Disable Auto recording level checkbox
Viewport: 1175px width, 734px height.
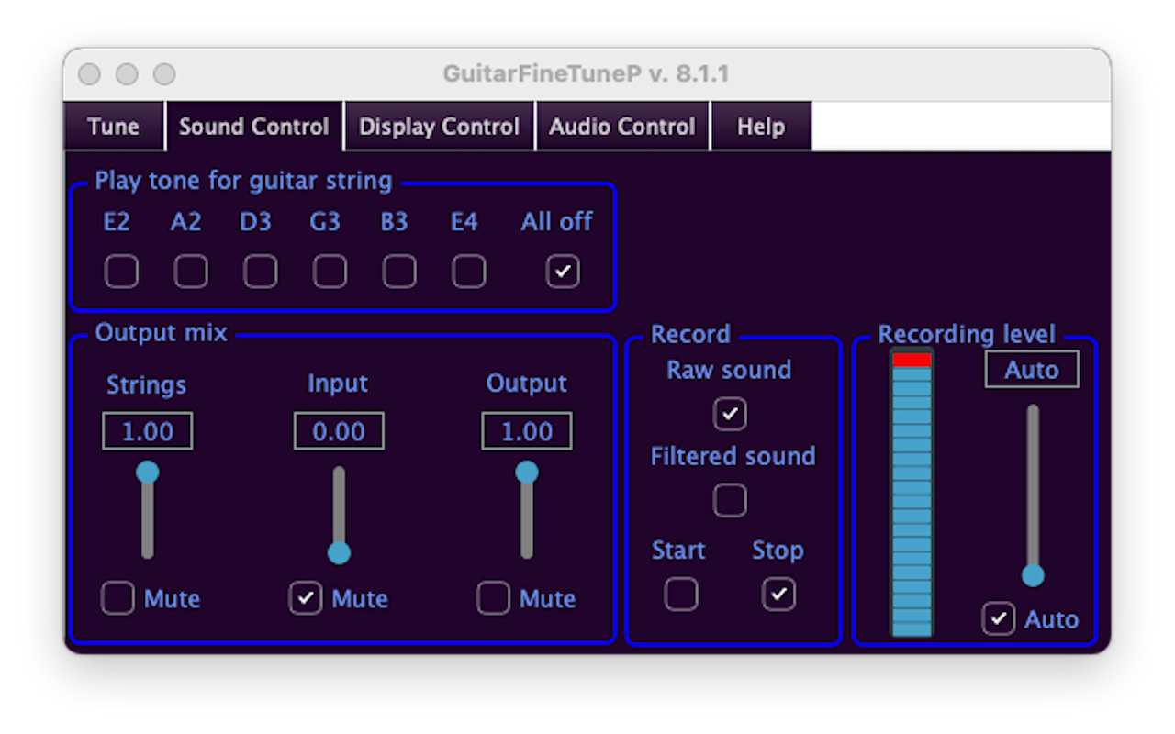click(998, 618)
